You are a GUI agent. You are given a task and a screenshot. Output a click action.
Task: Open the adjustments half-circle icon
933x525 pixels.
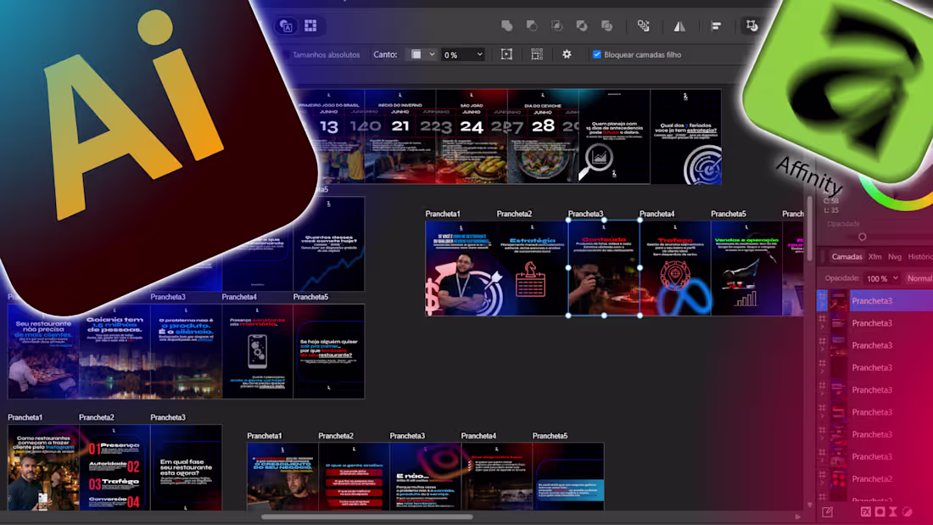pos(907,512)
